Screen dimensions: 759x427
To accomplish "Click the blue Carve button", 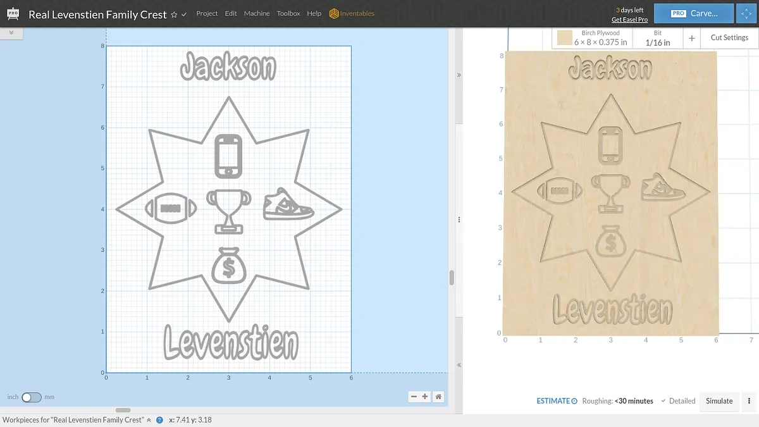I will point(693,13).
